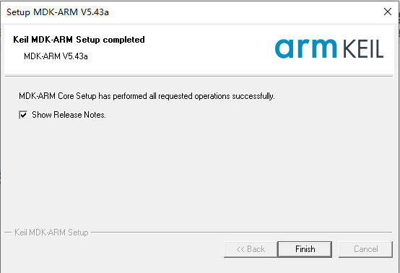Image resolution: width=400 pixels, height=273 pixels.
Task: Click the 'Keil MDK-ARM Setup' footer group label
Action: (51, 233)
